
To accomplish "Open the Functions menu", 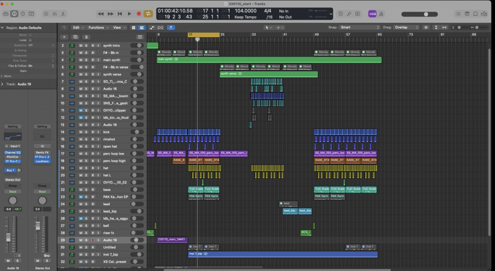I will tap(98, 27).
